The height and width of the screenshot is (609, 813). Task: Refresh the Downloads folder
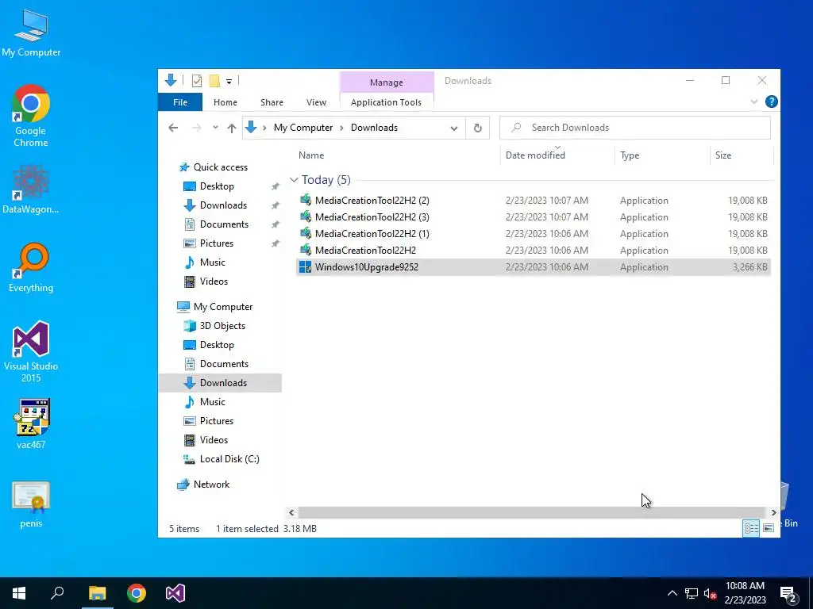[x=477, y=128]
